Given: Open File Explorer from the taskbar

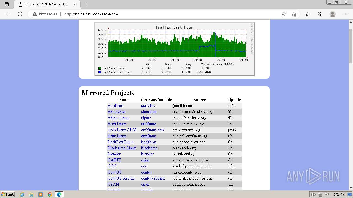Looking at the screenshot, I should tap(31, 194).
